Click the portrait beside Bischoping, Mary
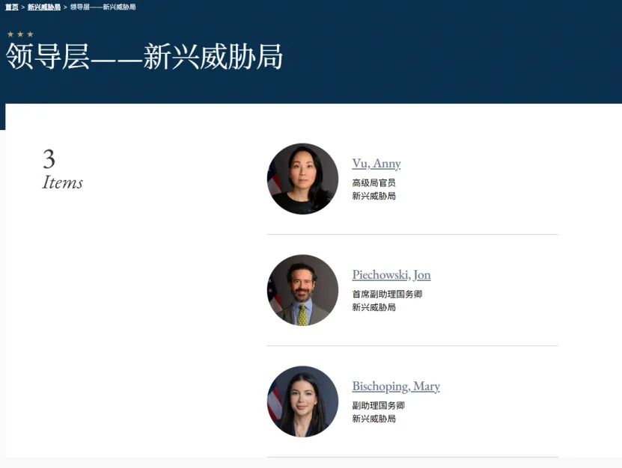 (x=302, y=401)
